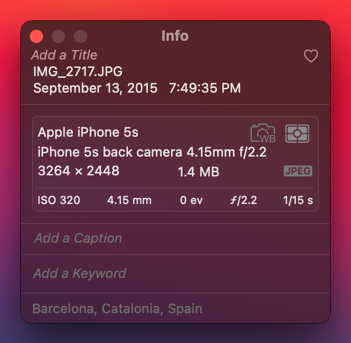
Task: Click the date September 13, 2015
Action: 95,88
